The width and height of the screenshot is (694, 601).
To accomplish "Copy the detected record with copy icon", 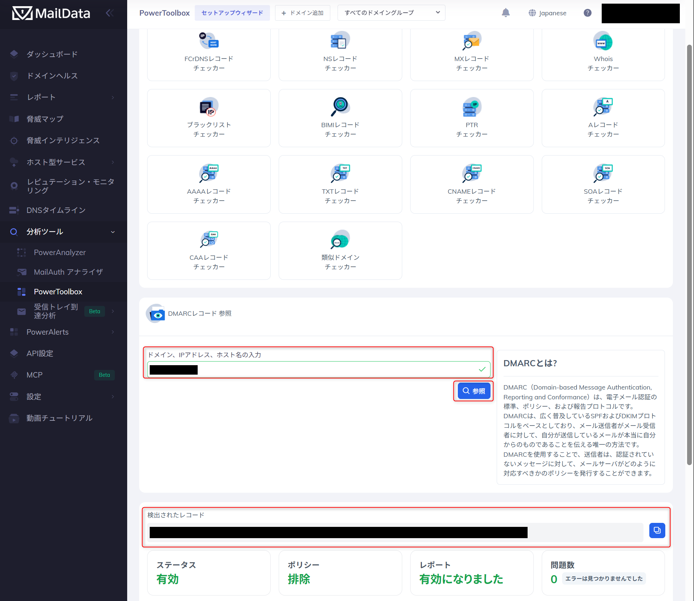I will point(657,531).
